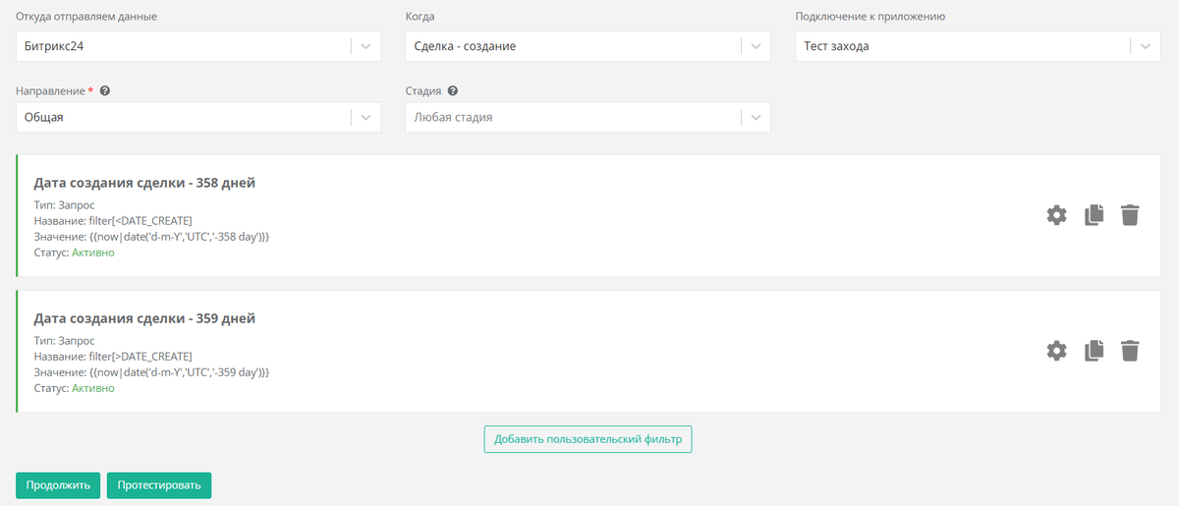Click the value containing '-359 day'
Viewport: 1179px width, 506px height.
179,372
